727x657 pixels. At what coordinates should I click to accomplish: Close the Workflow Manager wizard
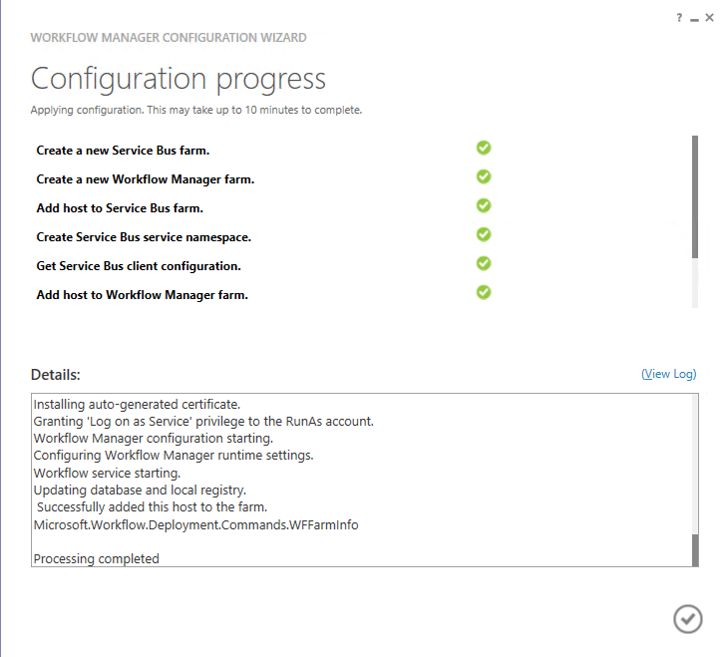point(709,18)
